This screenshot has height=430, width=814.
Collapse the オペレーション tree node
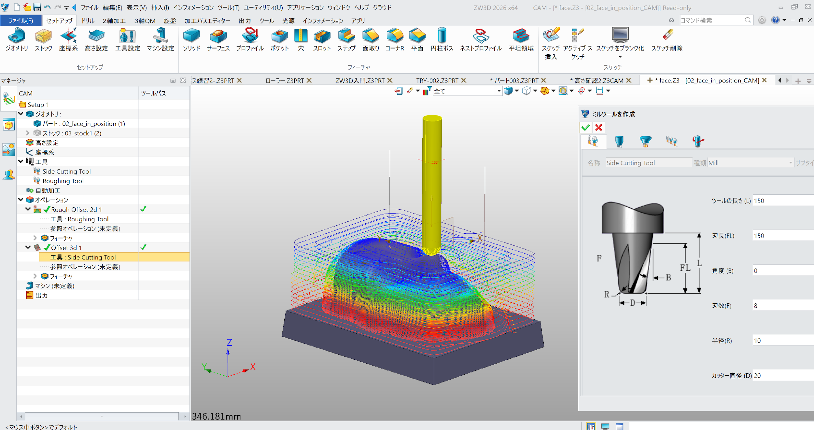tap(21, 200)
